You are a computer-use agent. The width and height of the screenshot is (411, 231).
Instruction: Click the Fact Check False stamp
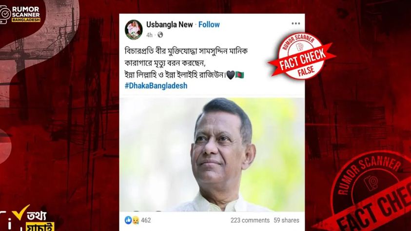(302, 56)
